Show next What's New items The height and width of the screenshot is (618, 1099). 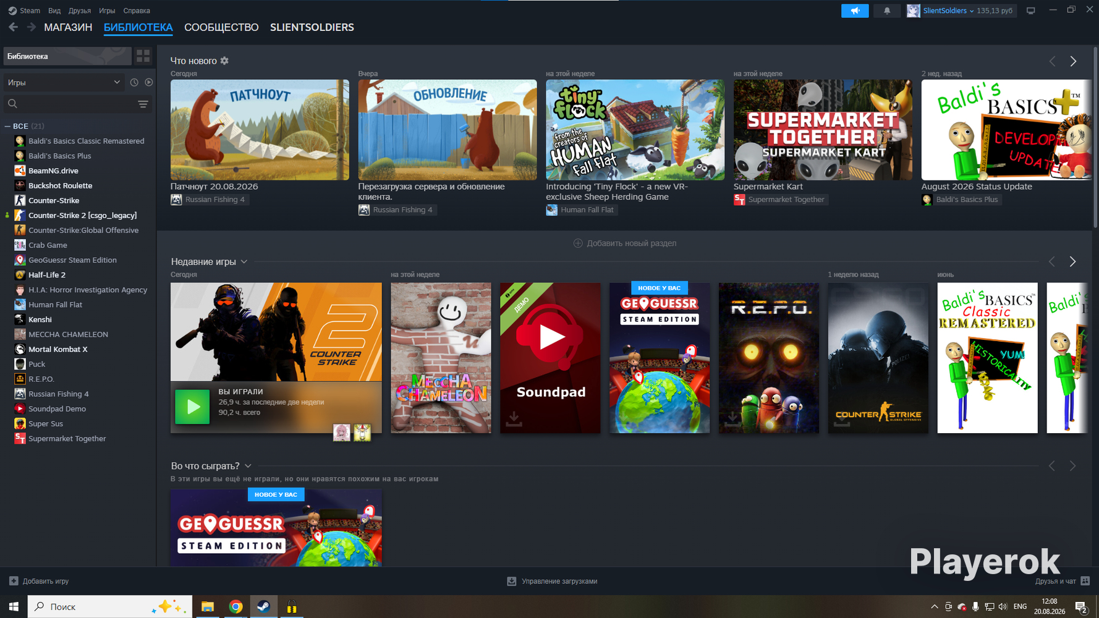pyautogui.click(x=1073, y=61)
